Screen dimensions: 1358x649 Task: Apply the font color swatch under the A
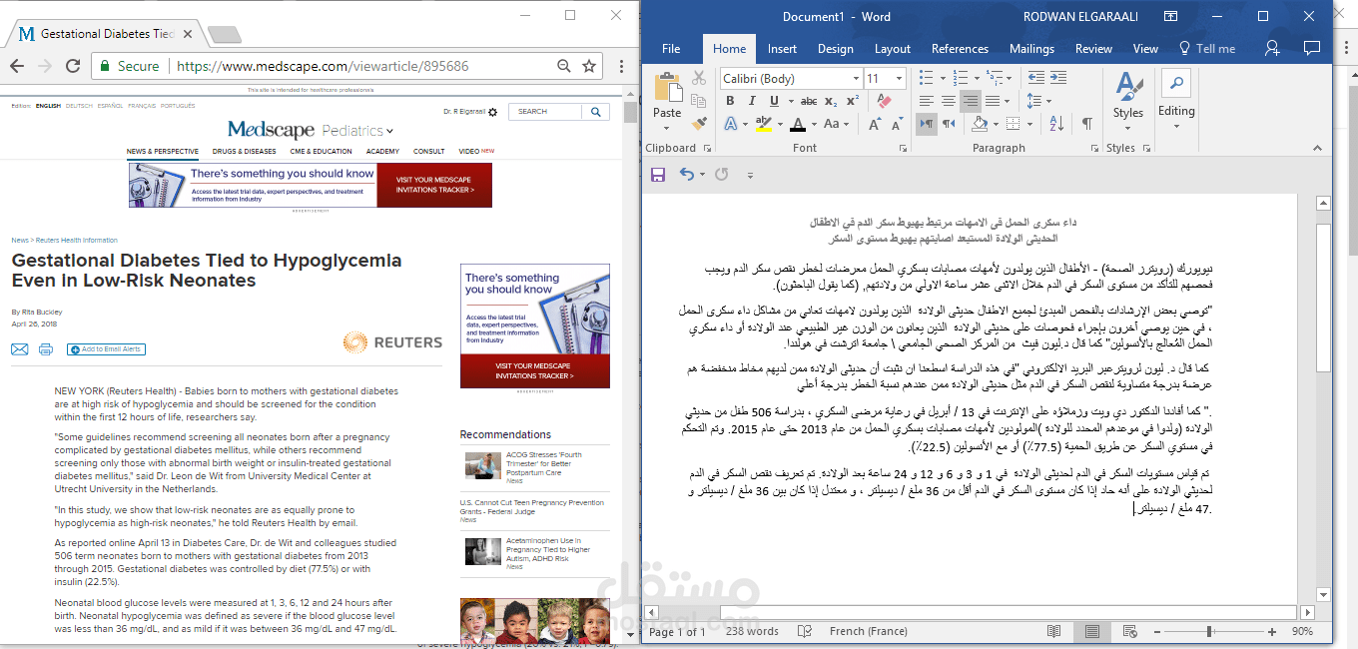point(797,125)
